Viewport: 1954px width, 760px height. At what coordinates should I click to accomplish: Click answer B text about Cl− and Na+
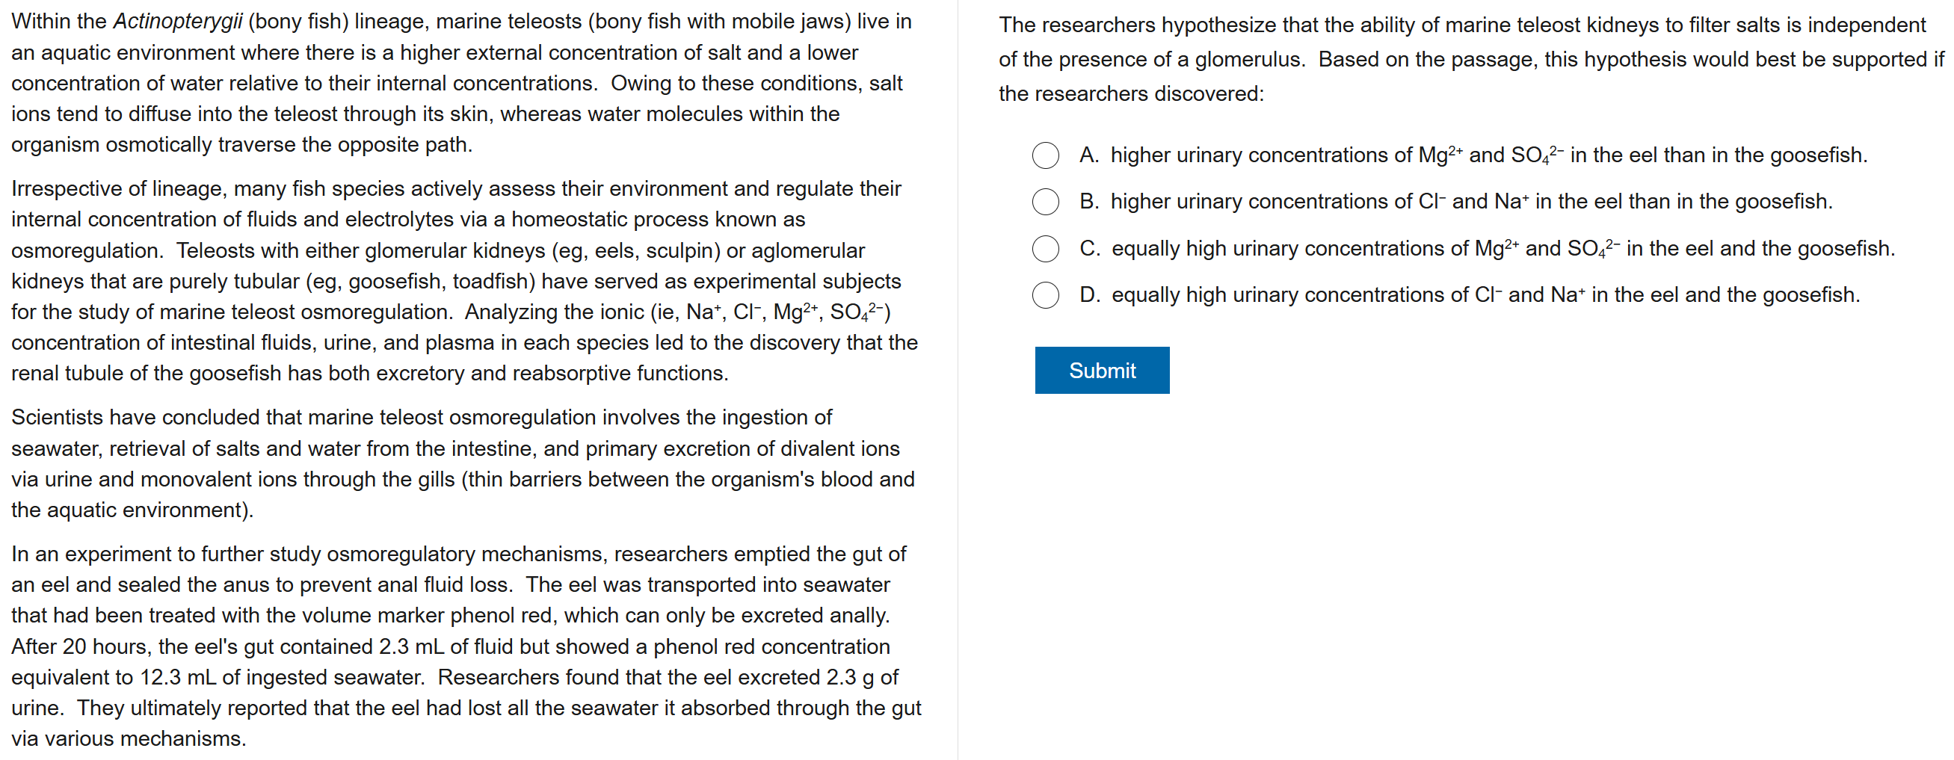1470,202
